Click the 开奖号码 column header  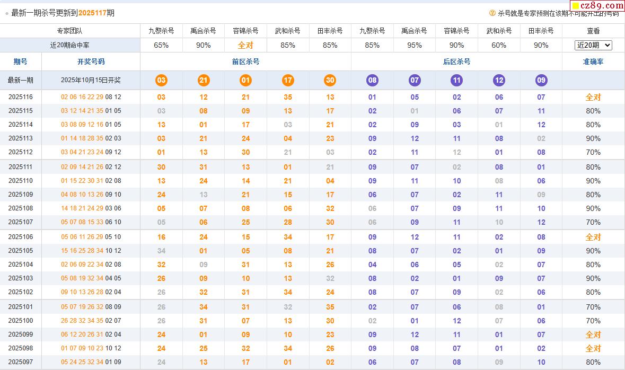[91, 61]
